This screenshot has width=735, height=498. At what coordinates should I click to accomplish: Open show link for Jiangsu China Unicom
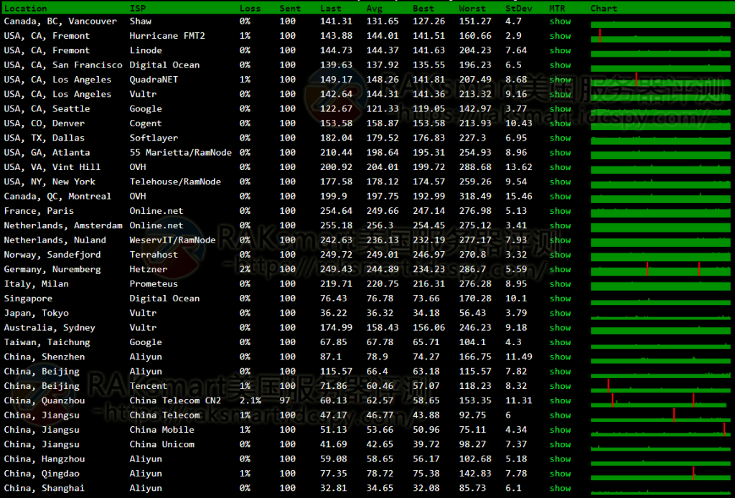coord(560,444)
